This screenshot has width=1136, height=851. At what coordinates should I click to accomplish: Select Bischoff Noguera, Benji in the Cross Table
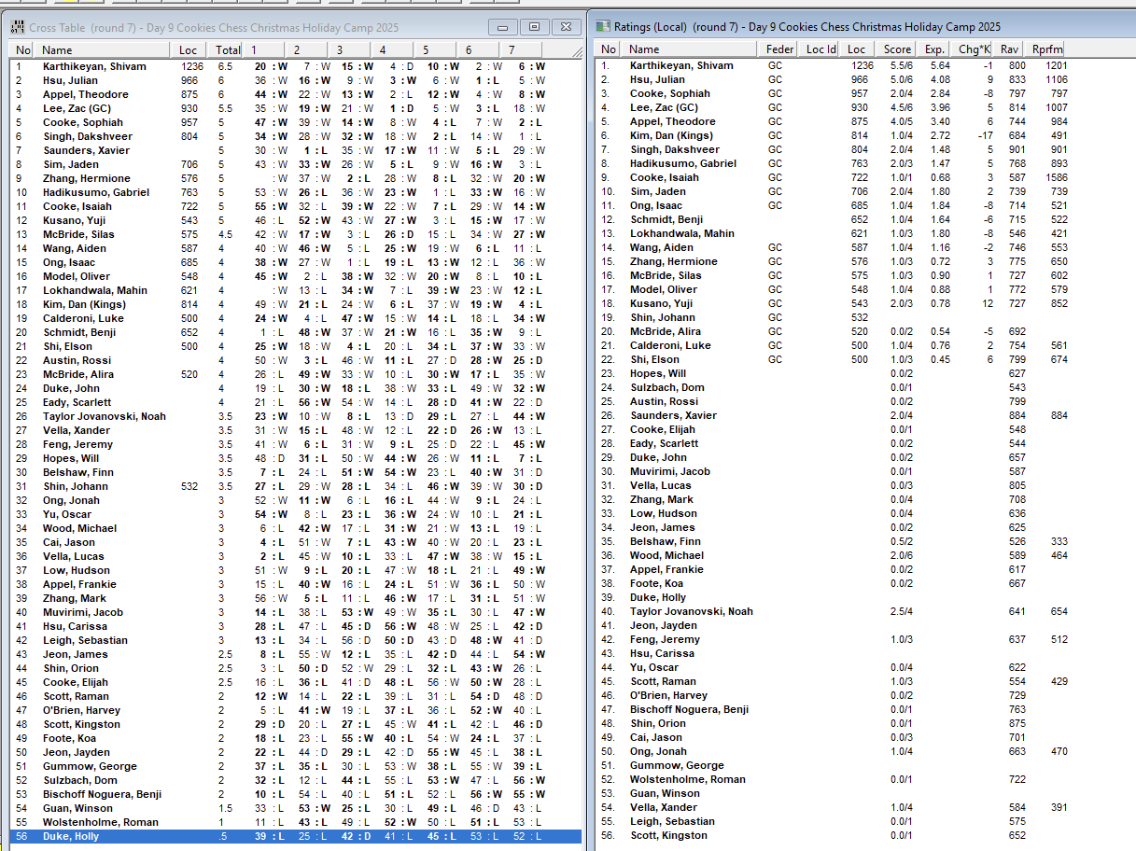point(102,794)
